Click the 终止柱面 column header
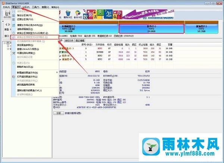The height and width of the screenshot is (163, 224). [x=143, y=45]
